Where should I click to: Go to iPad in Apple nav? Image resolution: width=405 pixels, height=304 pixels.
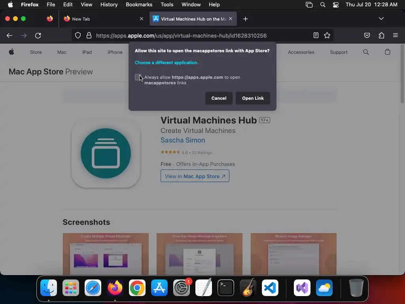click(87, 52)
